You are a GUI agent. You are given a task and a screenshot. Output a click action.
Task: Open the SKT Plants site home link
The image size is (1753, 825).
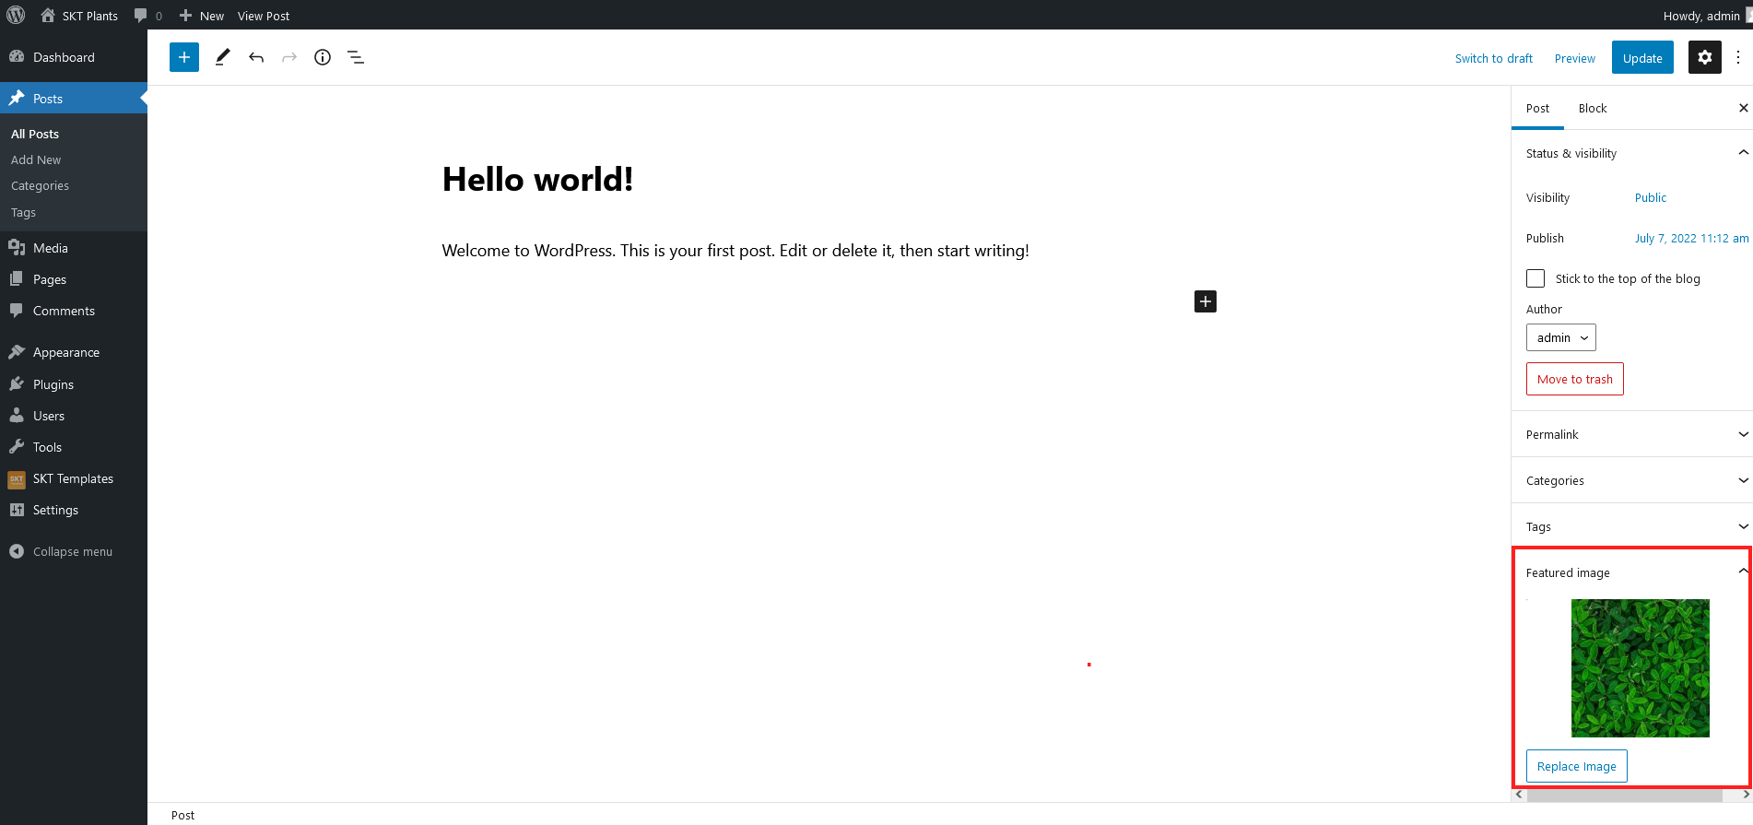(79, 16)
